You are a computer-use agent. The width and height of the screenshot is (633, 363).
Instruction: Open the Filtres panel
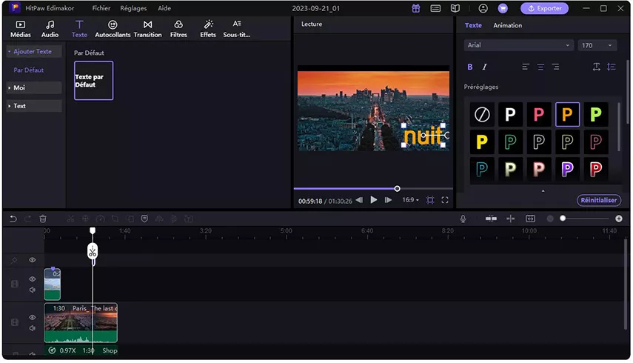tap(178, 29)
